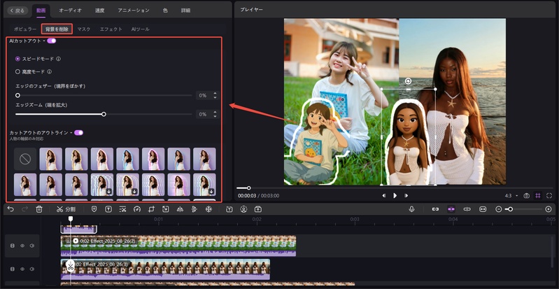Zoom out timeline with minus icon

[x=499, y=209]
